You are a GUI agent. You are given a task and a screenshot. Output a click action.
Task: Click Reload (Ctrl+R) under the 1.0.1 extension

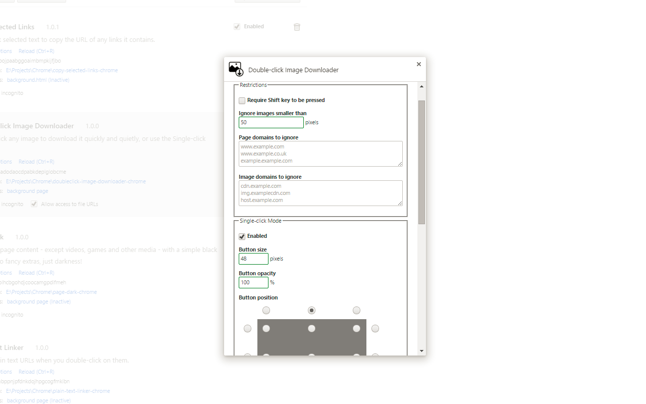pos(36,51)
